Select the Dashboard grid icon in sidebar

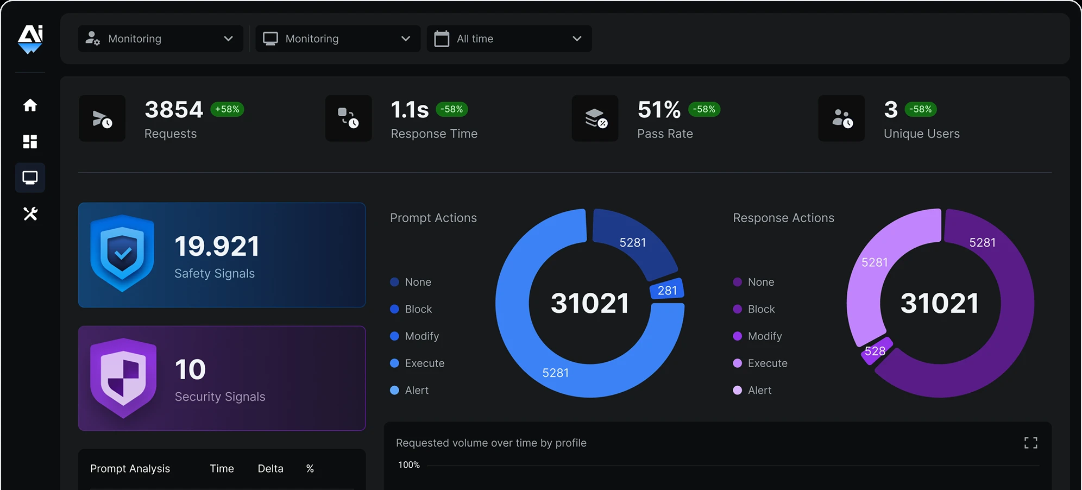[x=30, y=142]
